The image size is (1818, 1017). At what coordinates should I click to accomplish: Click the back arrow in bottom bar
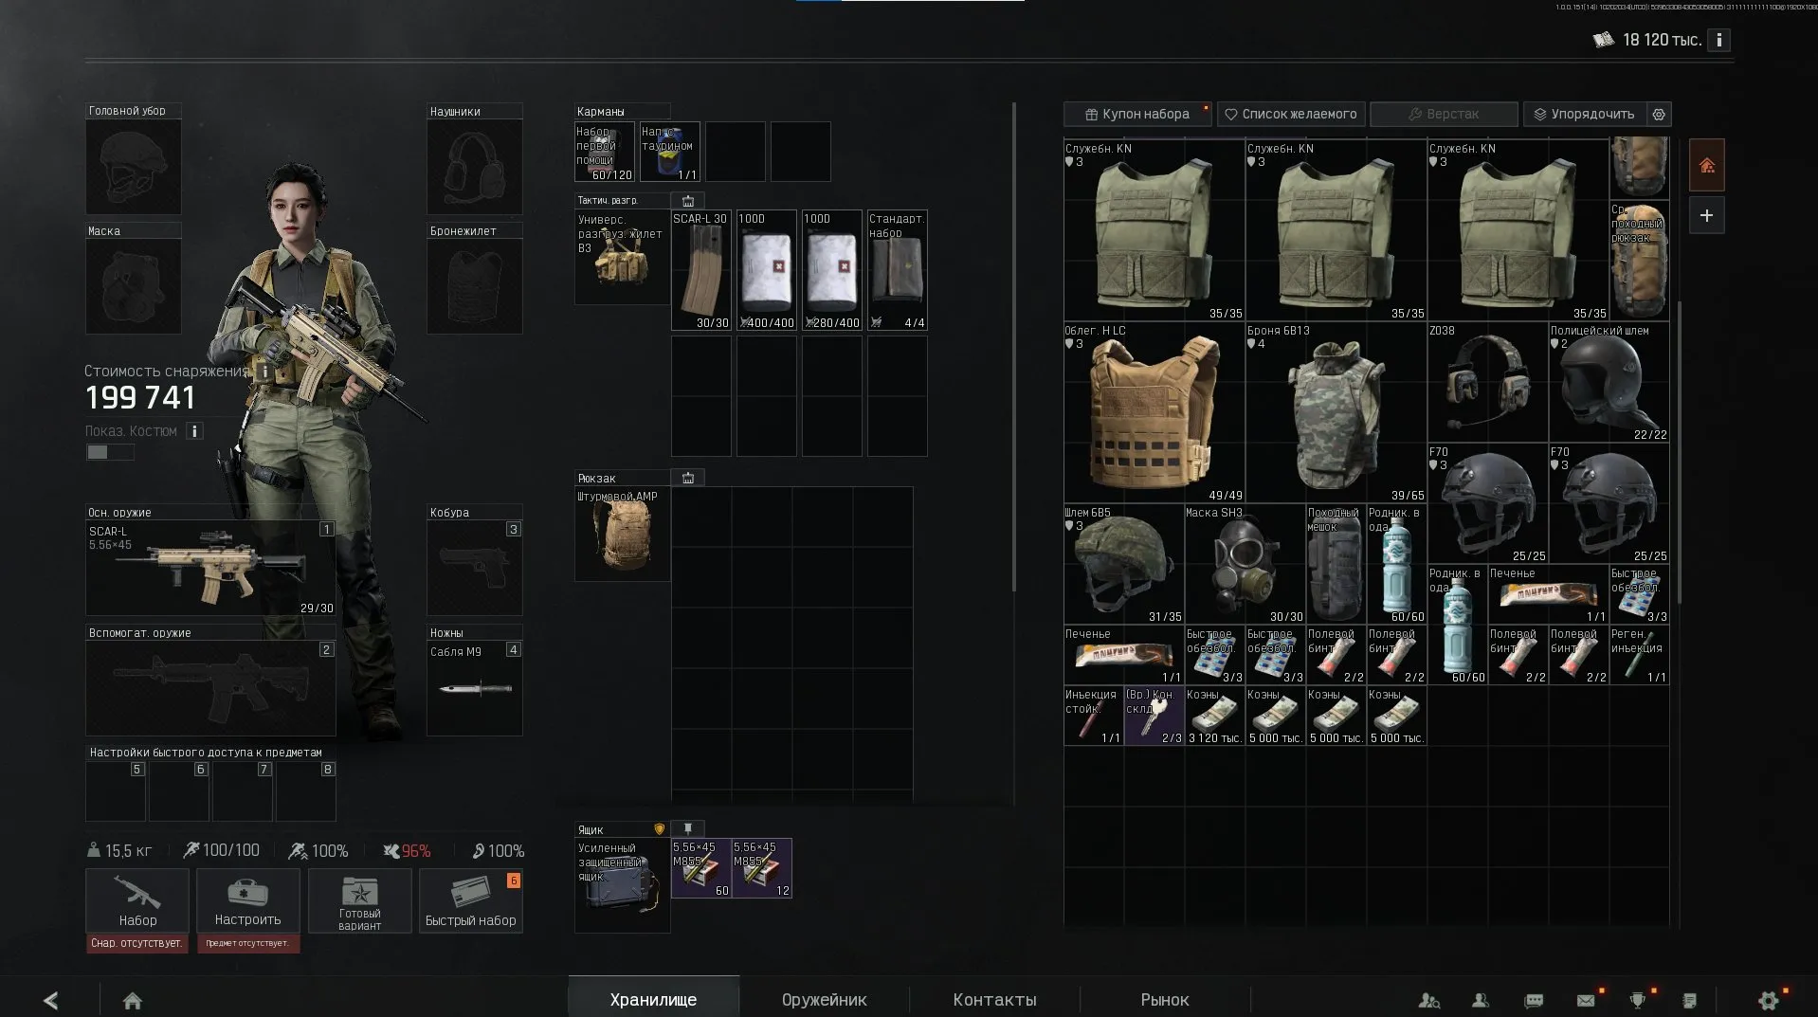51,1000
